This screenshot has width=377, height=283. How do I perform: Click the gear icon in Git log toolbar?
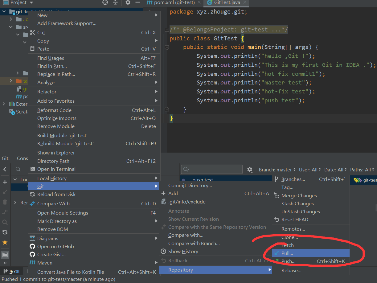(x=250, y=170)
